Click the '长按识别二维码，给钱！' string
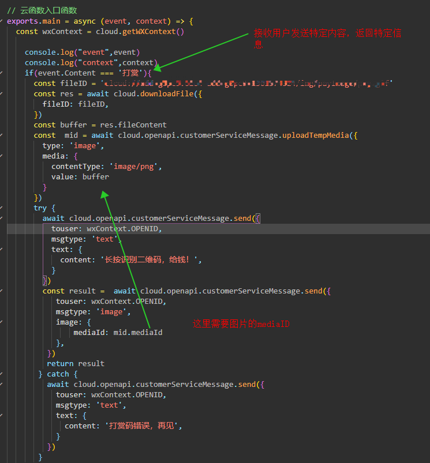430x463 pixels. (149, 260)
